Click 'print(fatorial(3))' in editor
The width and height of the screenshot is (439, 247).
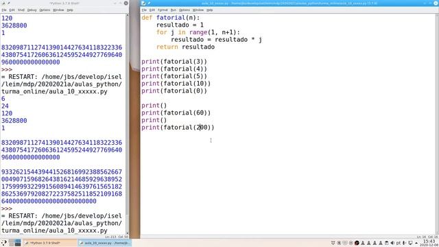[x=174, y=61]
